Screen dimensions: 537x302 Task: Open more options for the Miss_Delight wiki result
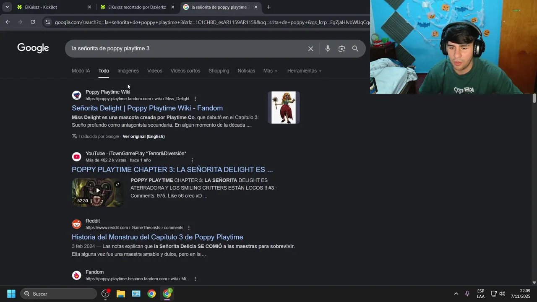(x=195, y=99)
